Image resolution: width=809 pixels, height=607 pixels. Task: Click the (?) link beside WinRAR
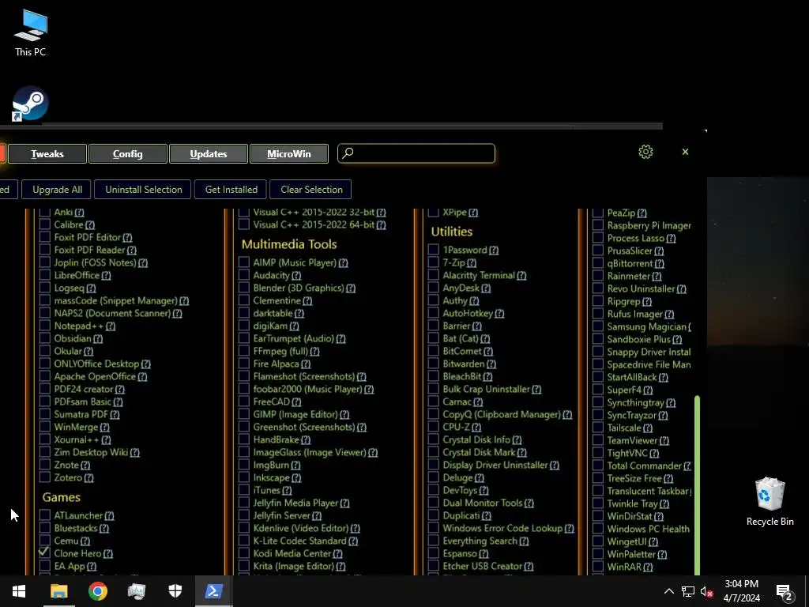[648, 567]
